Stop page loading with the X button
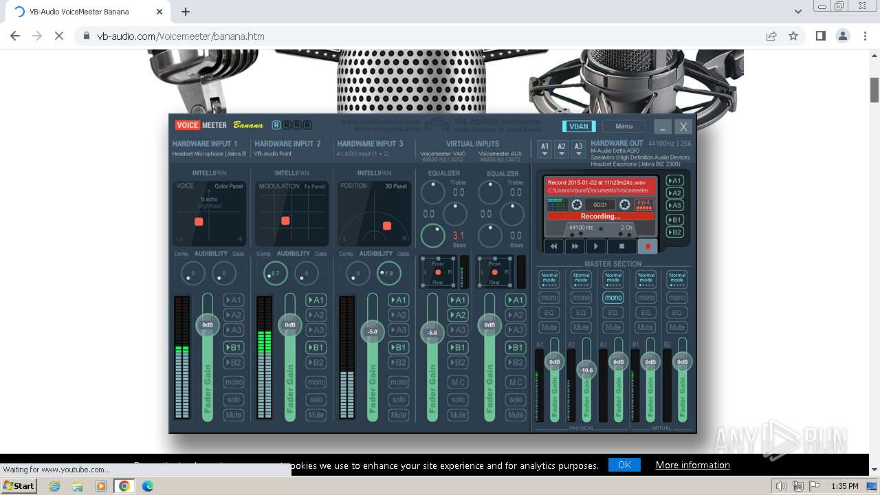Screen dimensions: 880x495 coord(59,36)
